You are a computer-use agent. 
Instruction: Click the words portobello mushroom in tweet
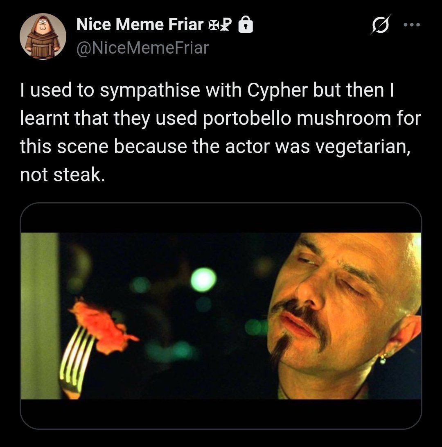coord(297,118)
